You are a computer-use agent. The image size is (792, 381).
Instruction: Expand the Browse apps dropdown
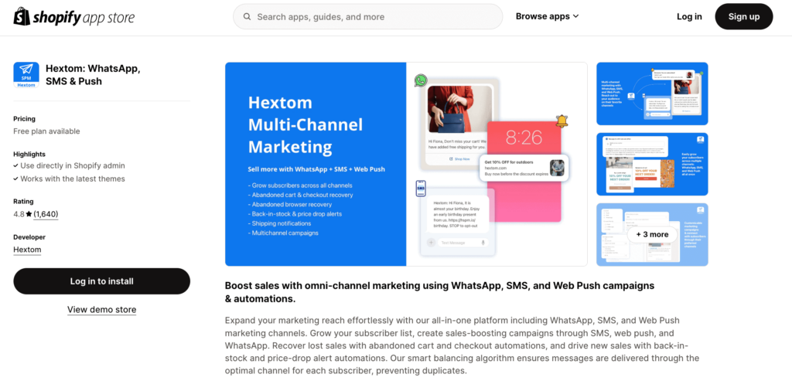[x=547, y=16]
